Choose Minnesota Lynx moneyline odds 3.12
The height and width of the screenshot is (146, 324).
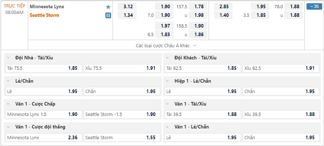pyautogui.click(x=127, y=7)
